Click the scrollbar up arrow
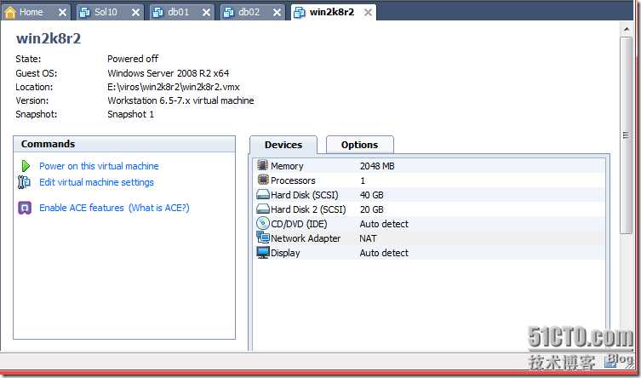 pos(626,29)
